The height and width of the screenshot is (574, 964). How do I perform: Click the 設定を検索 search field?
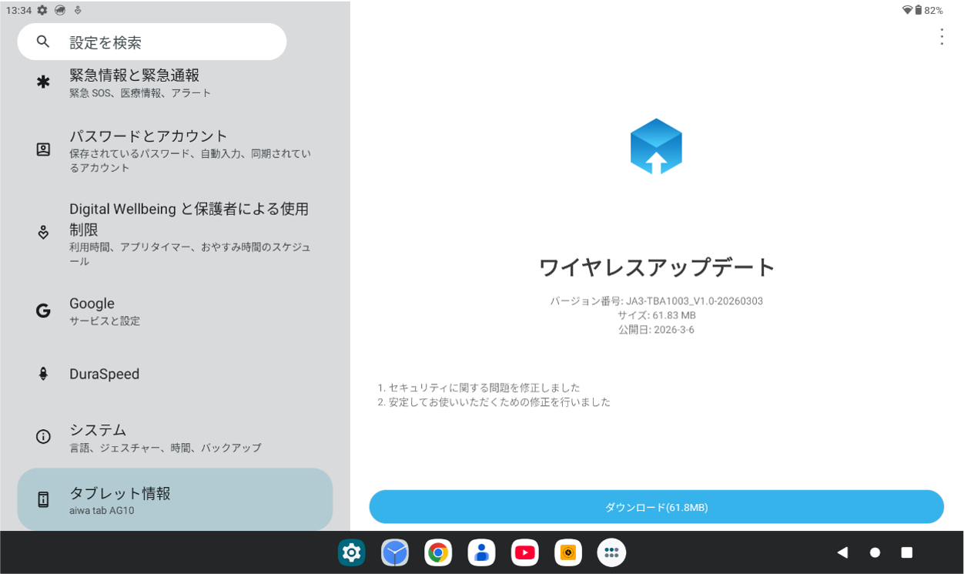(x=152, y=41)
